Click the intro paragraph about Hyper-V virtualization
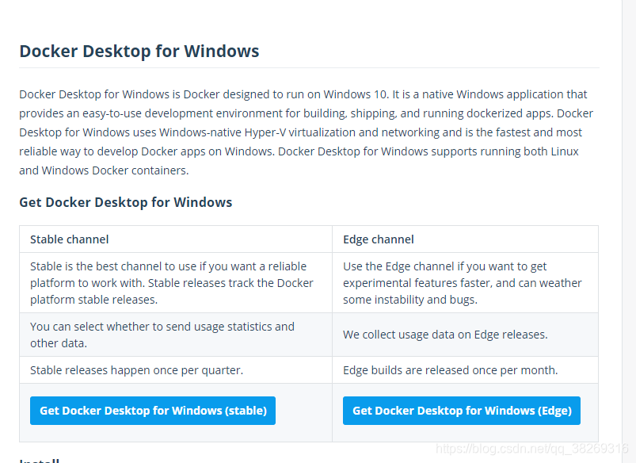Image resolution: width=636 pixels, height=463 pixels. [x=307, y=132]
